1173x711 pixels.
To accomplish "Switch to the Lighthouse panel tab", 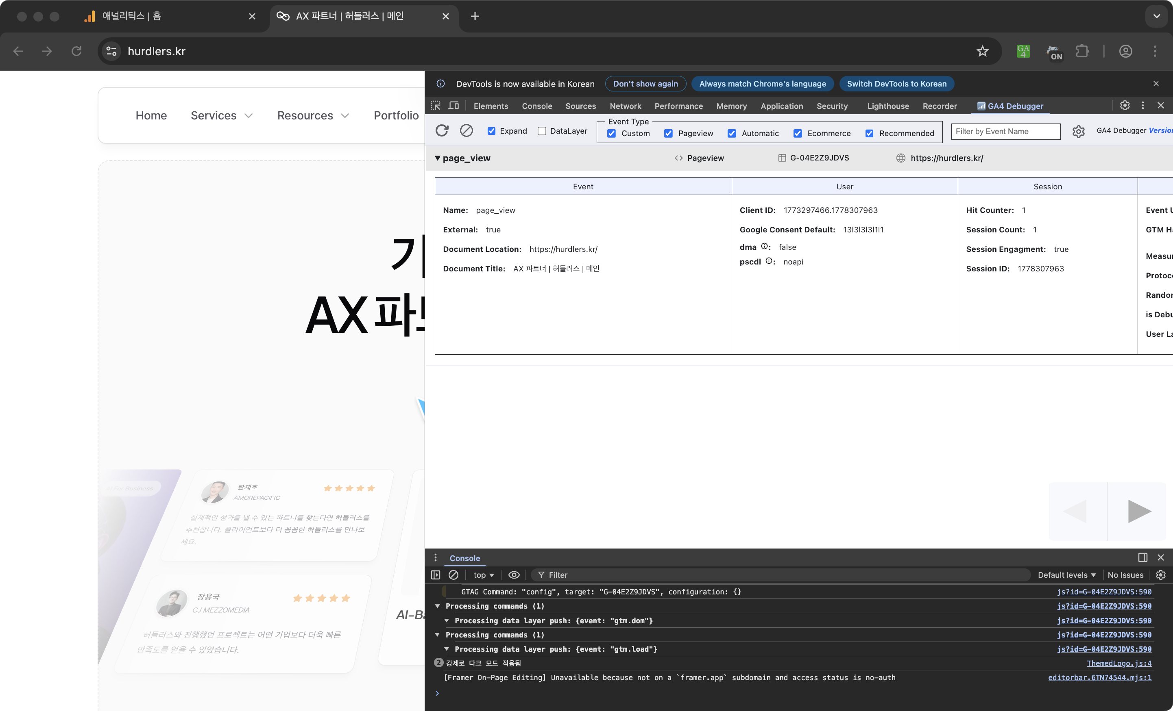I will 888,106.
